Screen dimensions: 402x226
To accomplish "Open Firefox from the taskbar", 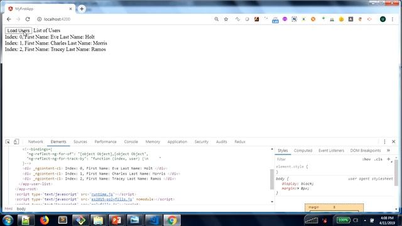I will (44, 220).
